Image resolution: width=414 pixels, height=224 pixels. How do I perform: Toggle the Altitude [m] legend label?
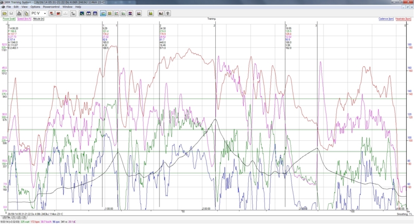click(x=38, y=19)
